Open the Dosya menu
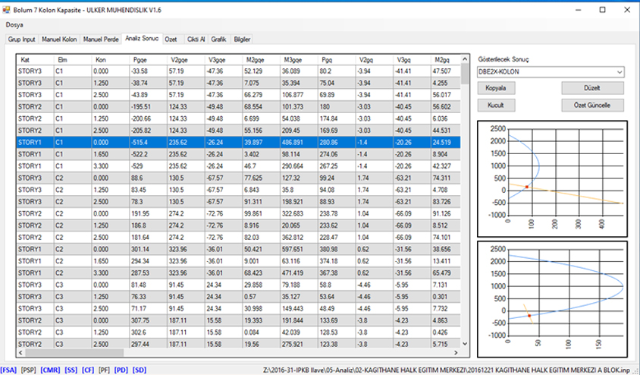640x375 pixels. click(x=14, y=24)
